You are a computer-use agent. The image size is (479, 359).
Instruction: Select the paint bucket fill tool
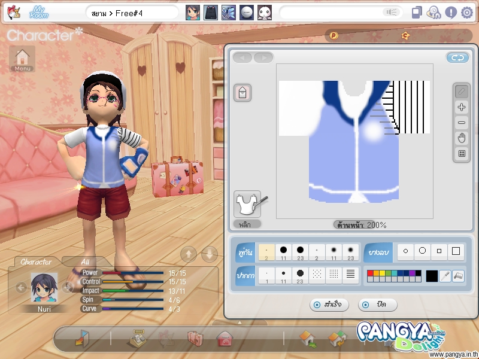[458, 276]
